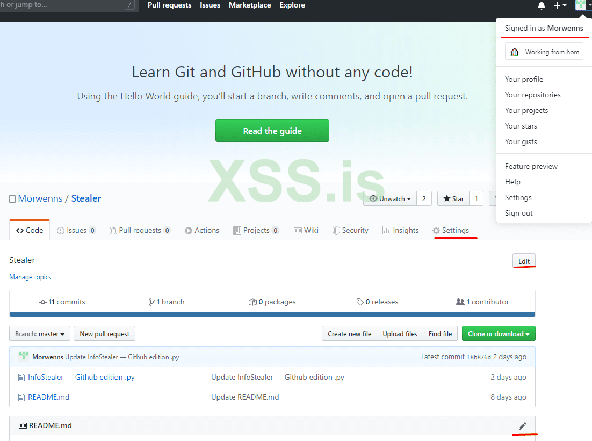Click the Find file button
Screen dimensions: 592x441
440,333
